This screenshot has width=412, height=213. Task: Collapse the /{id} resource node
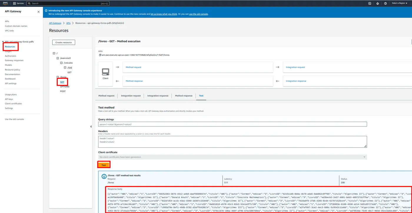pyautogui.click(x=65, y=68)
